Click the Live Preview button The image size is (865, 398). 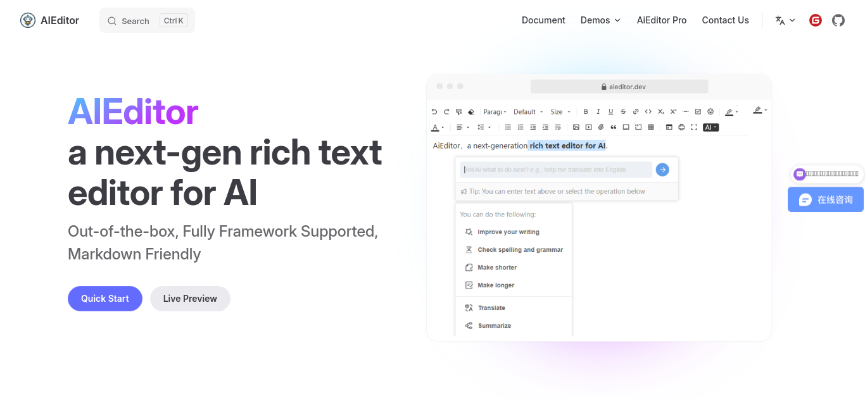tap(190, 299)
